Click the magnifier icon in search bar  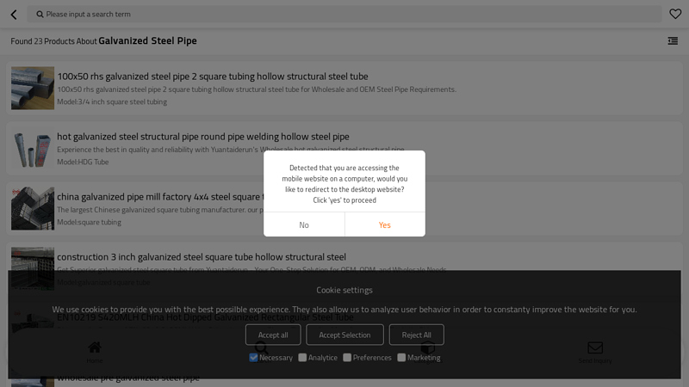[x=40, y=15]
